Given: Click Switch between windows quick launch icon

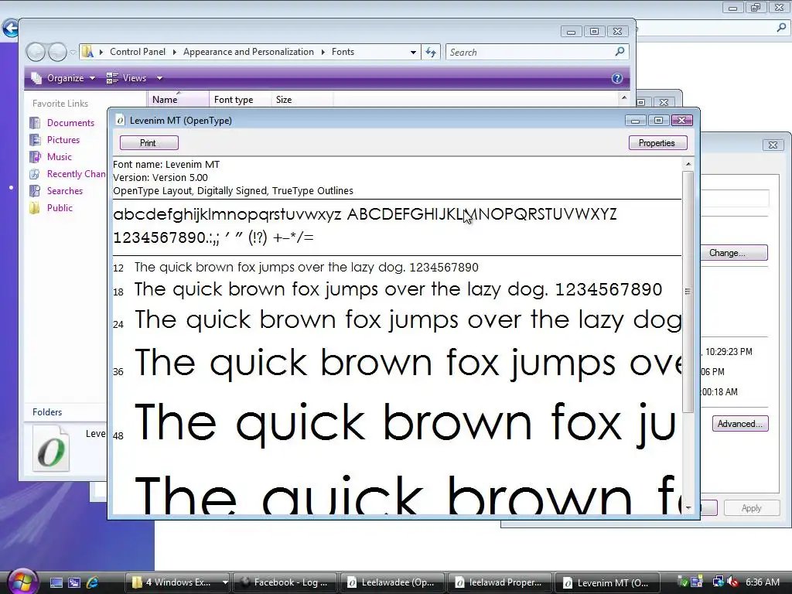Looking at the screenshot, I should [x=74, y=582].
